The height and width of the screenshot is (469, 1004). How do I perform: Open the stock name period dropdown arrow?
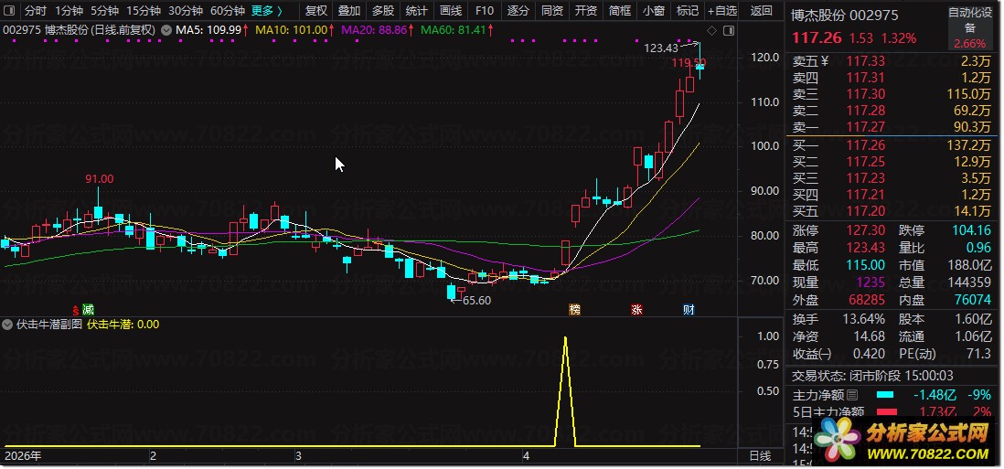tap(166, 30)
